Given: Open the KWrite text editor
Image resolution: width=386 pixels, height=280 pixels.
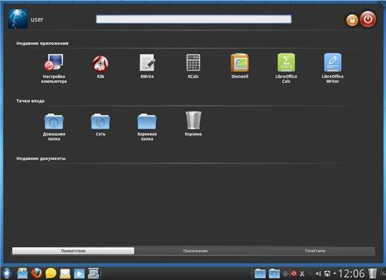Looking at the screenshot, I should 147,66.
